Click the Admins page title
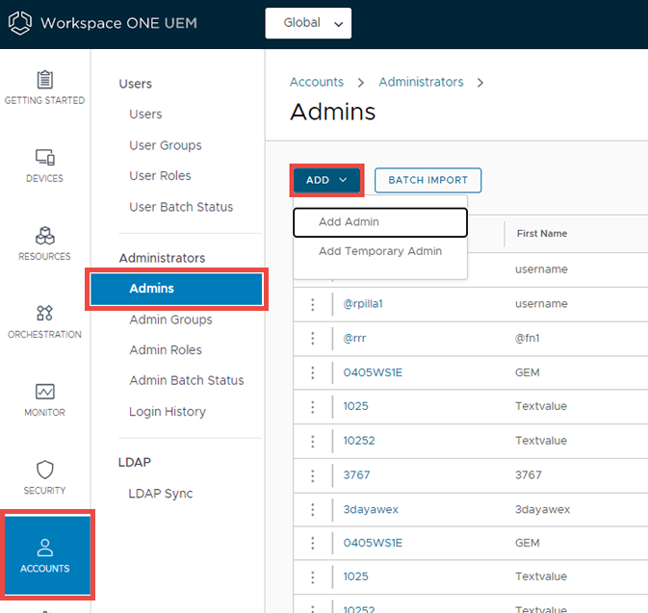Viewport: 648px width, 613px height. [x=333, y=112]
